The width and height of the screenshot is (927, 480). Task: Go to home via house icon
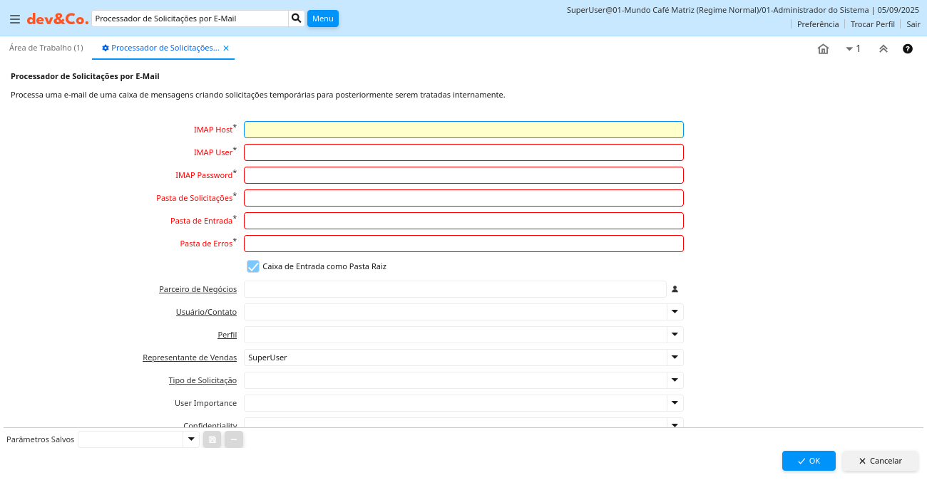pyautogui.click(x=823, y=49)
